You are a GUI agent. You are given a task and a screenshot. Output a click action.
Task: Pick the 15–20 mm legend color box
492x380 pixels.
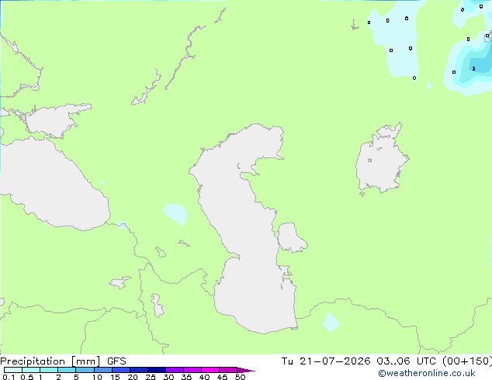point(120,370)
